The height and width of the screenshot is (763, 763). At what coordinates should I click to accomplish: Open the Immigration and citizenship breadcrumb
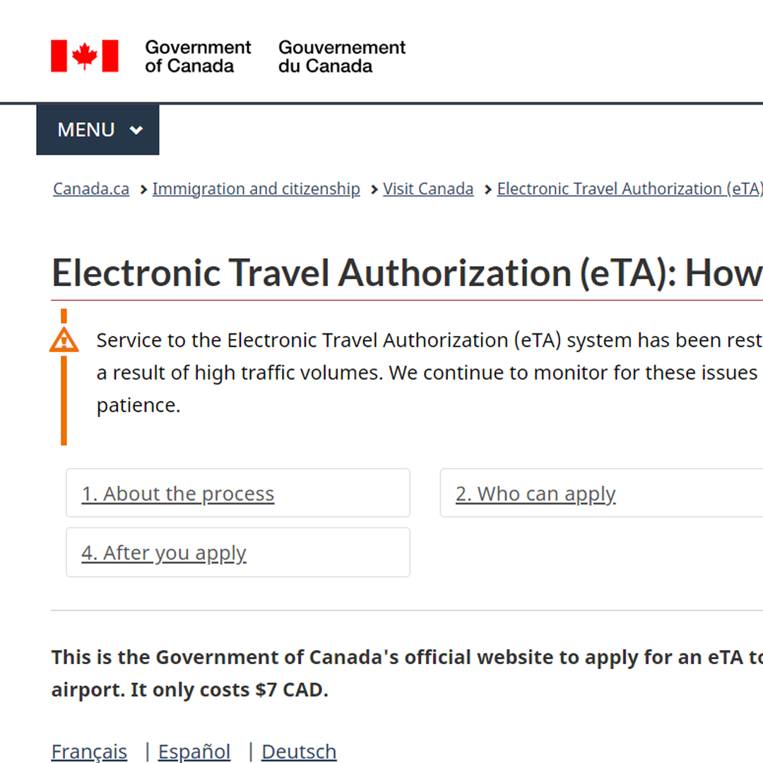tap(256, 189)
